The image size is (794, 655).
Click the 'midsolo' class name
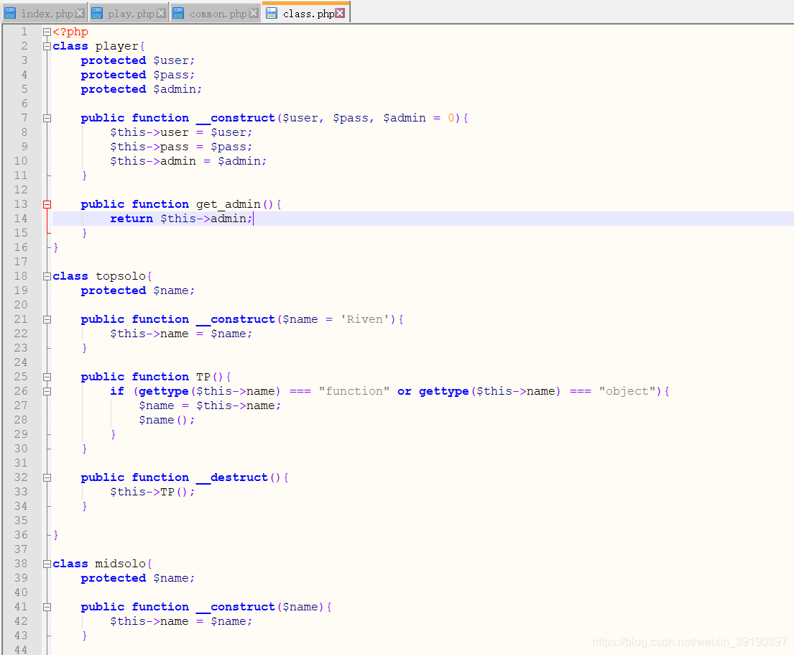point(121,563)
